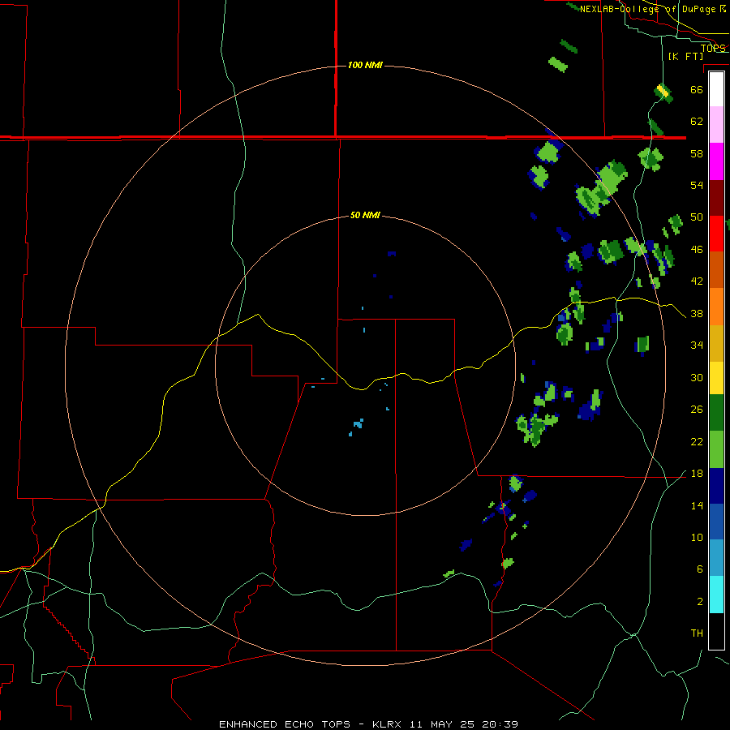Click the gold 38 kft legend swatch
Image resolution: width=730 pixels, height=730 pixels.
click(716, 343)
